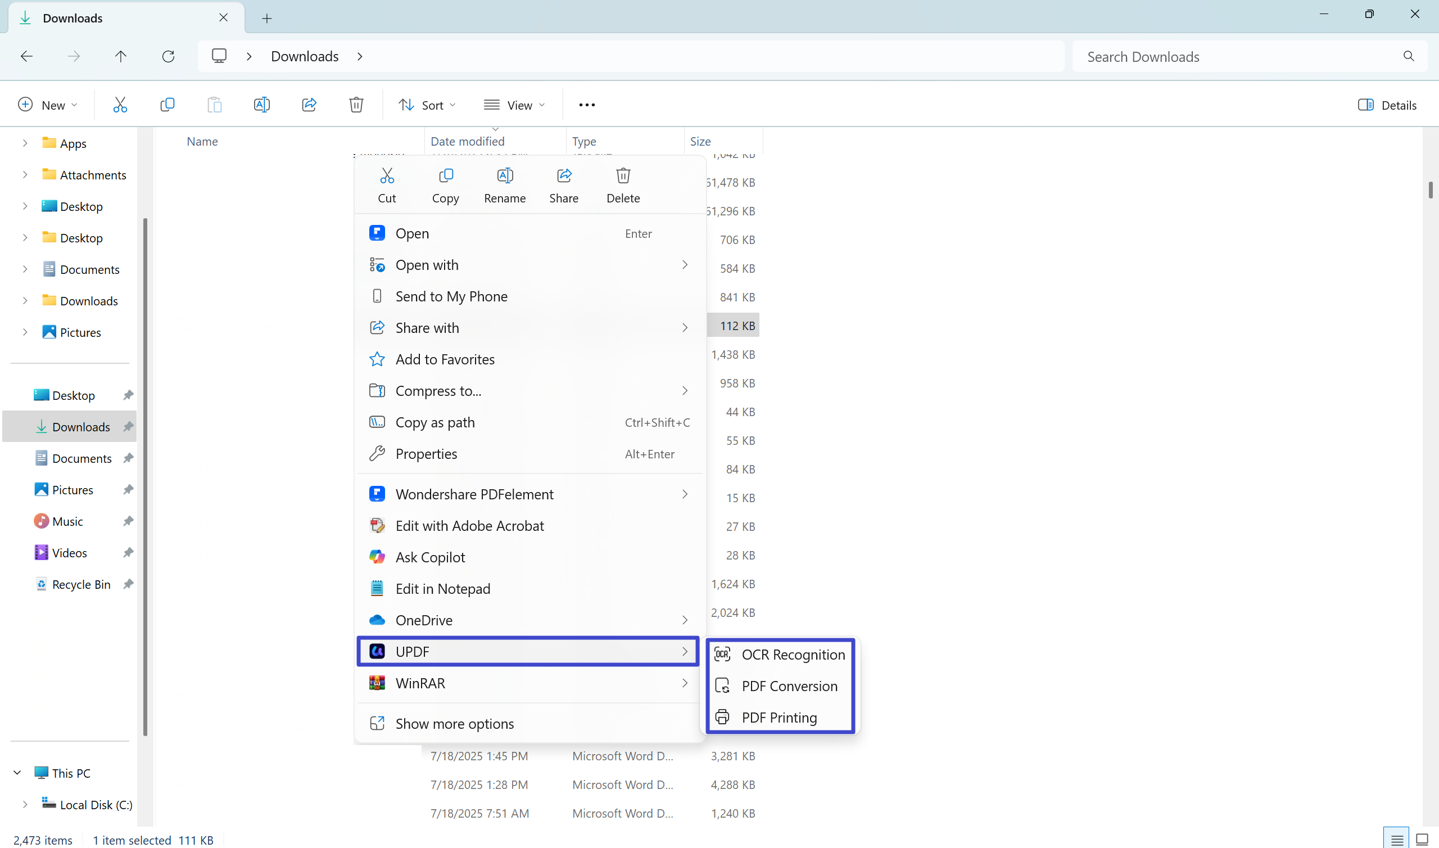Open pinned Videos in quick access
The height and width of the screenshot is (848, 1439).
[x=70, y=553]
